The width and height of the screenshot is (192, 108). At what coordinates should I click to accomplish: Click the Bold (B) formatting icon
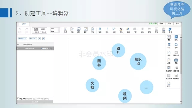click(100, 30)
